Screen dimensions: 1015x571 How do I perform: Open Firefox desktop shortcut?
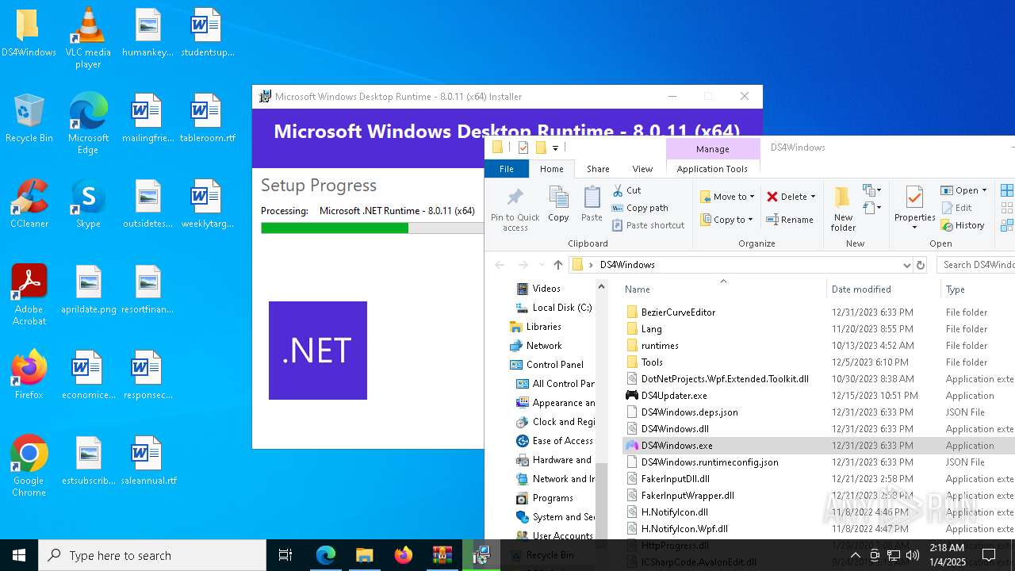click(x=29, y=374)
